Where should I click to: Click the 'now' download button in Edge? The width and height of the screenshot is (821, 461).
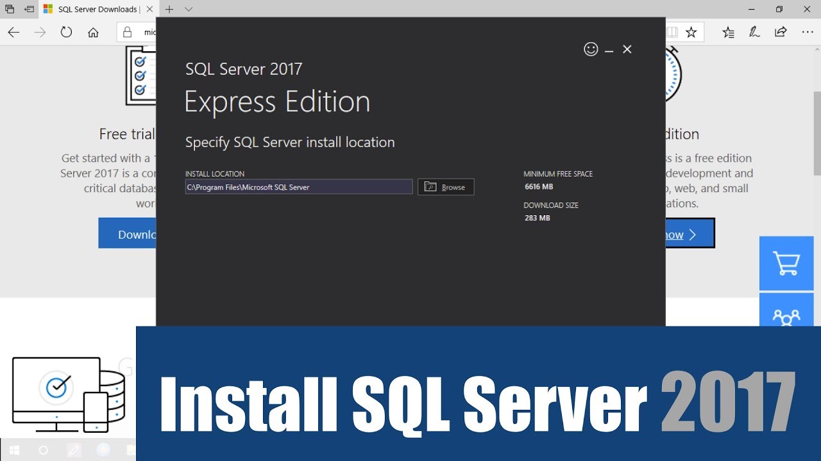click(690, 234)
